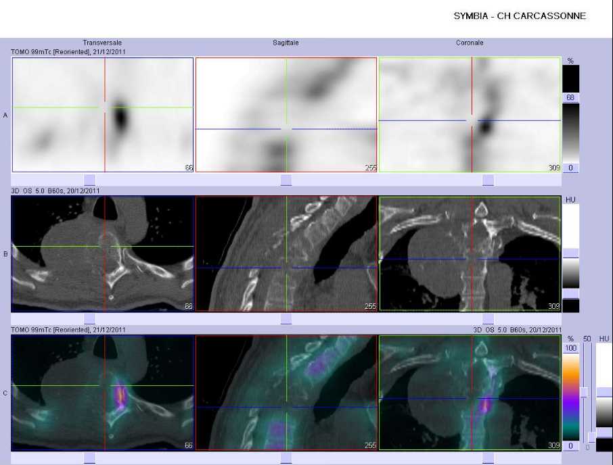
Task: Click the row C upper HU window handle
Action: click(x=604, y=392)
